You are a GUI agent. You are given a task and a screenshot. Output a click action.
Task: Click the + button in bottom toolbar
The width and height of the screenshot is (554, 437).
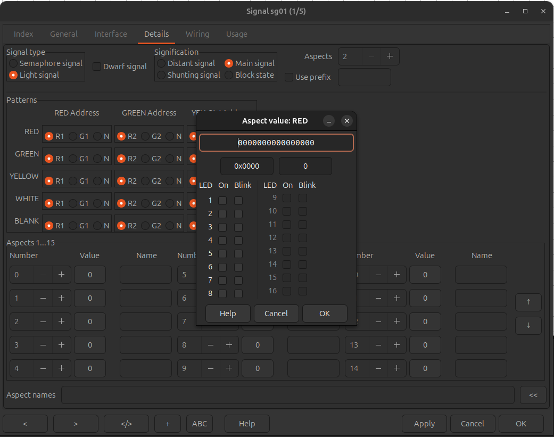(x=168, y=424)
